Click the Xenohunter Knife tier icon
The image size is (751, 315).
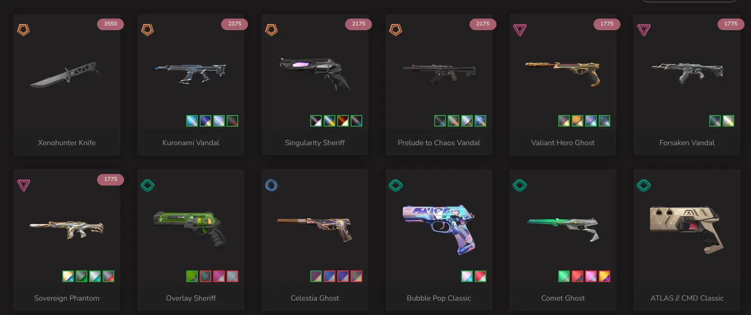pos(23,30)
